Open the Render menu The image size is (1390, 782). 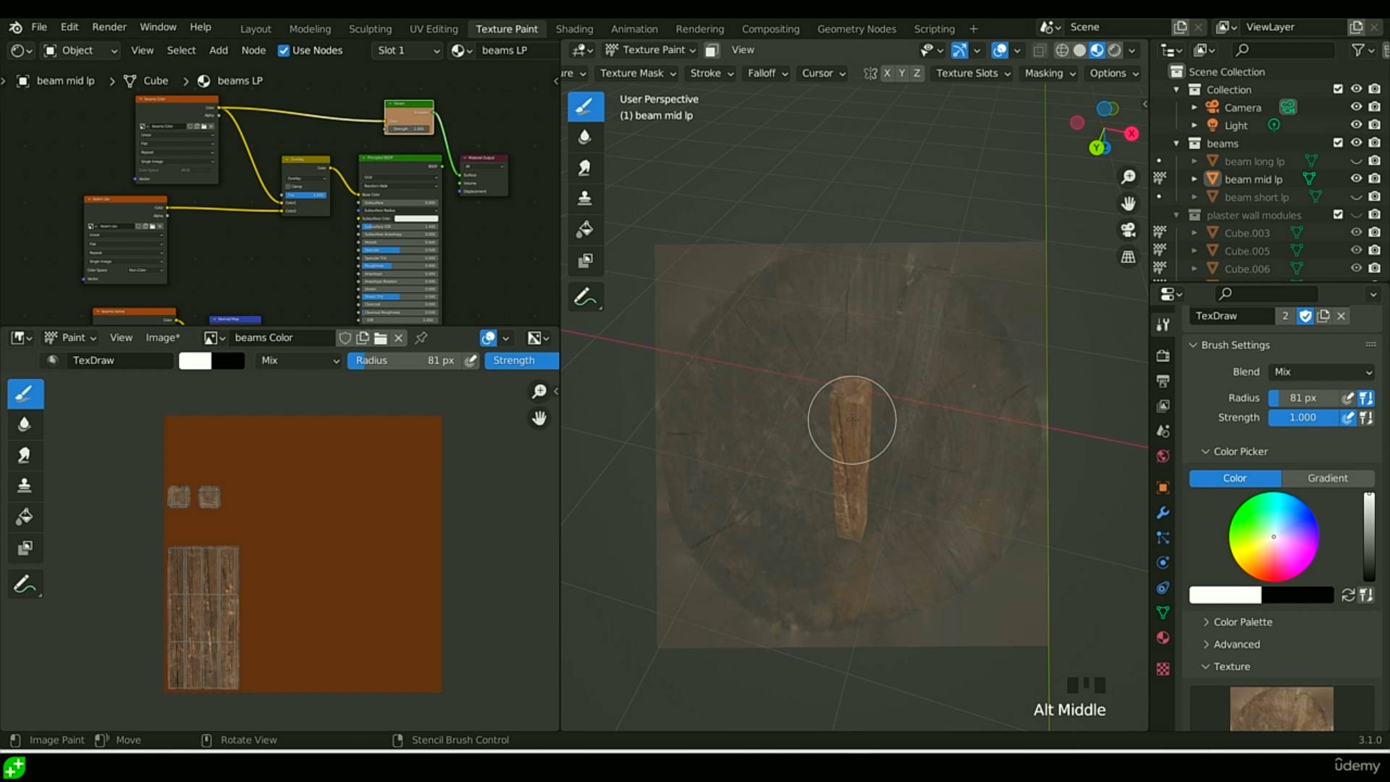coord(109,27)
